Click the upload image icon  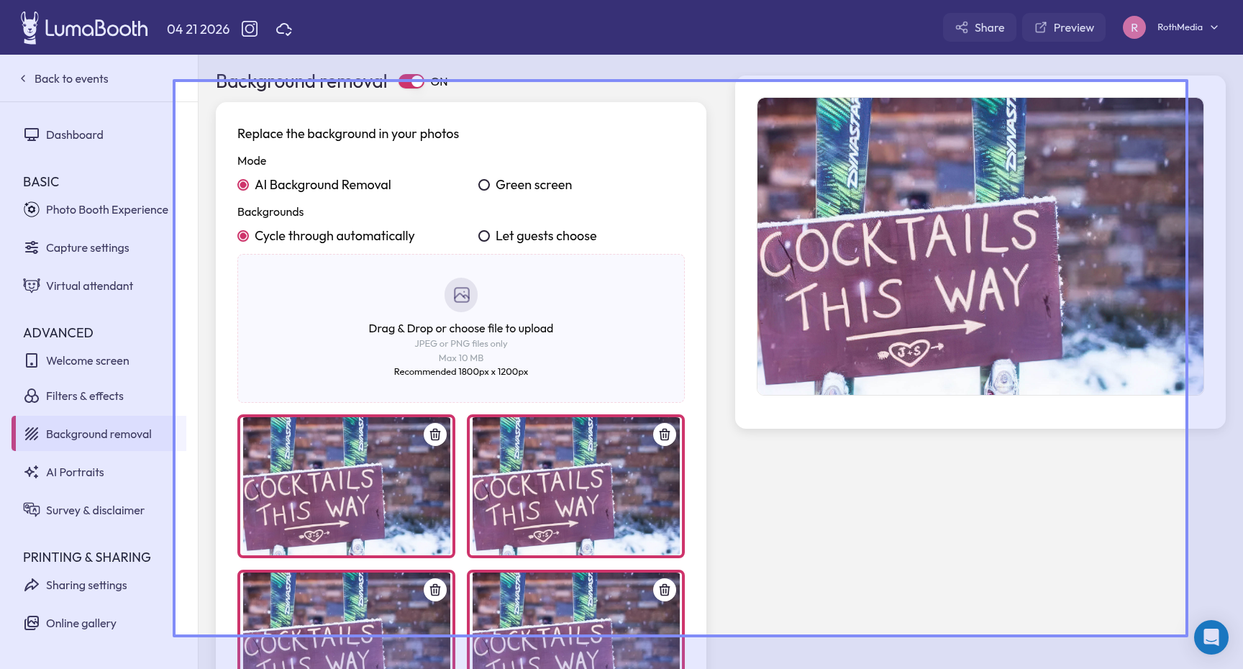[x=461, y=295]
